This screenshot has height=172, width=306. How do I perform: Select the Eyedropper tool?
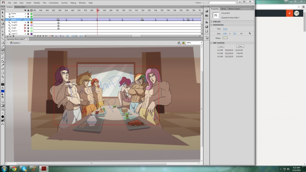(3, 65)
